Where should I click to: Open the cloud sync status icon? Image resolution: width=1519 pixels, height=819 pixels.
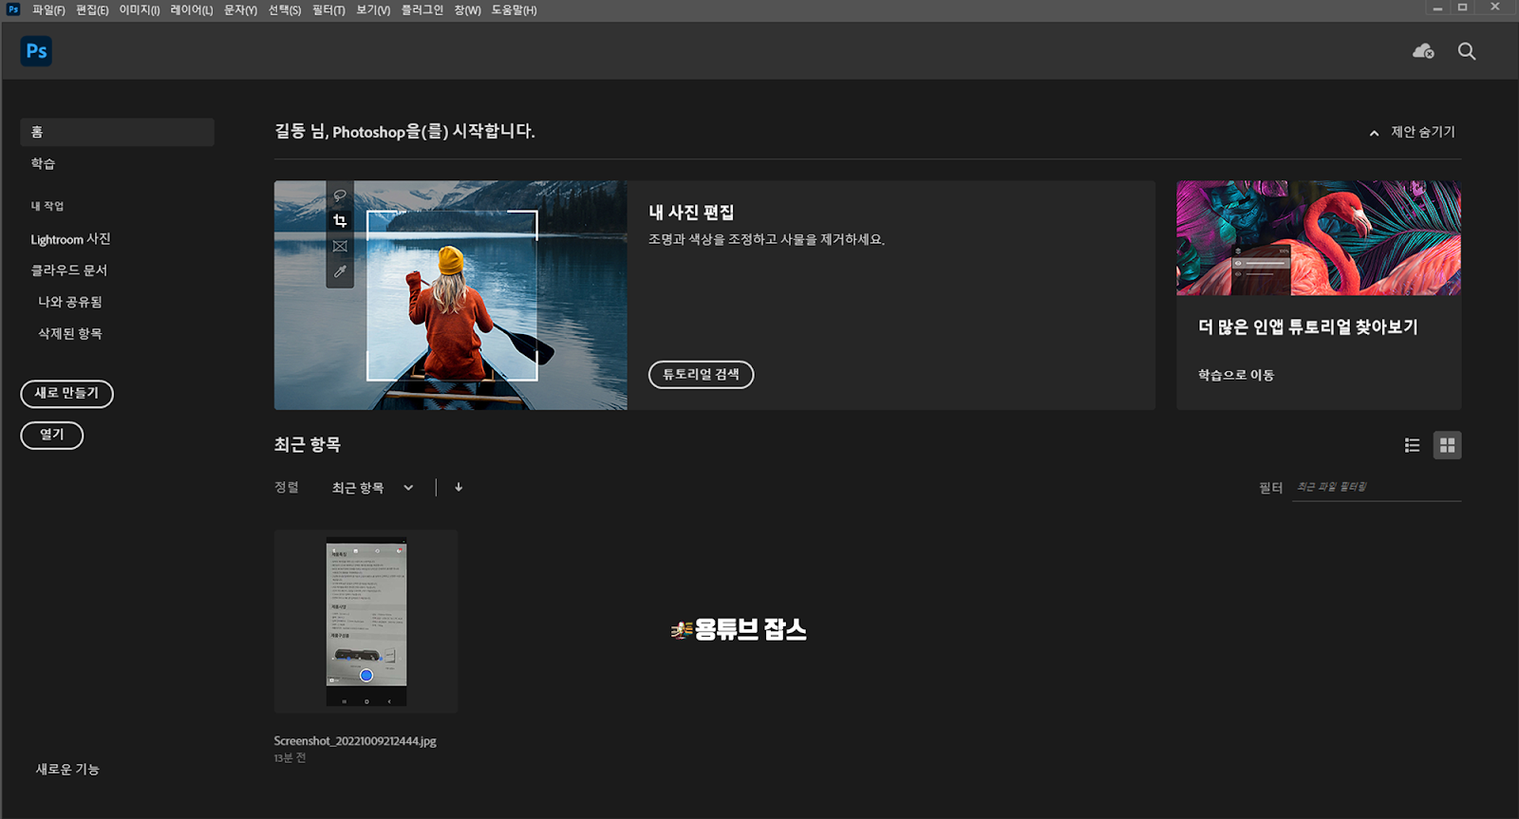pos(1423,51)
